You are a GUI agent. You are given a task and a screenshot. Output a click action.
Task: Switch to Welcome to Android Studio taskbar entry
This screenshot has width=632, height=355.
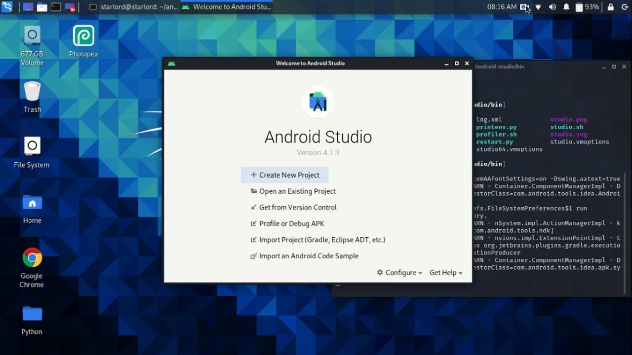tap(227, 7)
